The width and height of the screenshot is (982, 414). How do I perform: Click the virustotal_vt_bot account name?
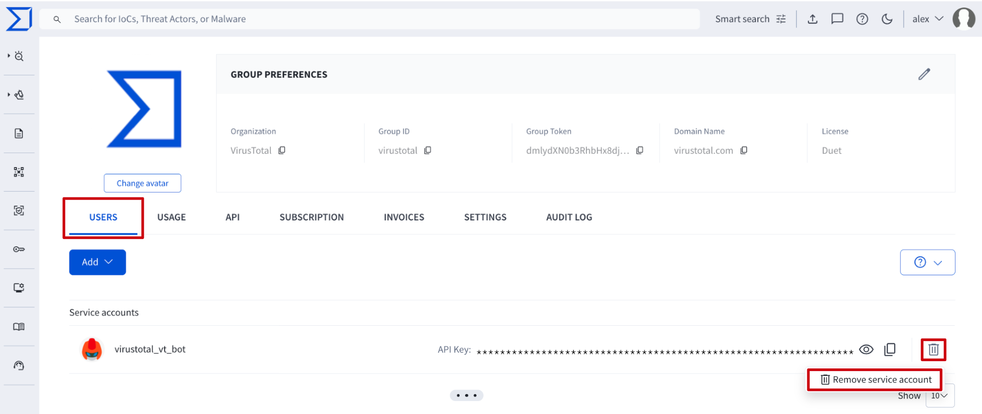[150, 349]
